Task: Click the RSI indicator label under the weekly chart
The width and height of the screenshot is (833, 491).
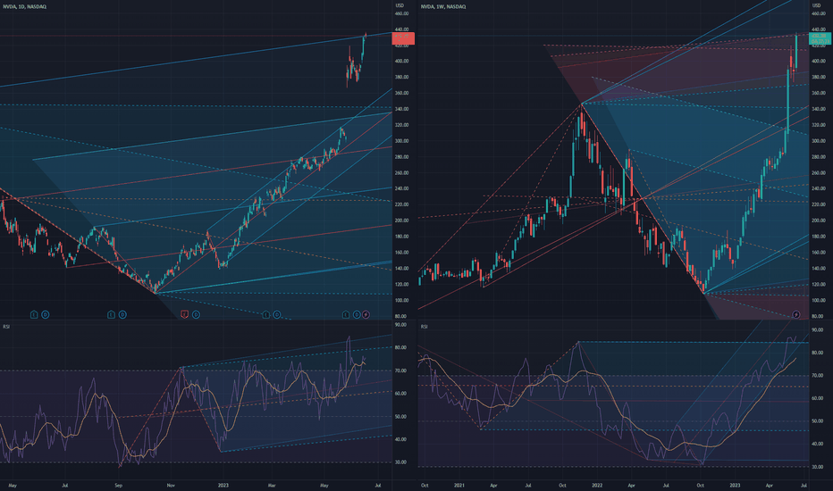Action: click(x=424, y=326)
